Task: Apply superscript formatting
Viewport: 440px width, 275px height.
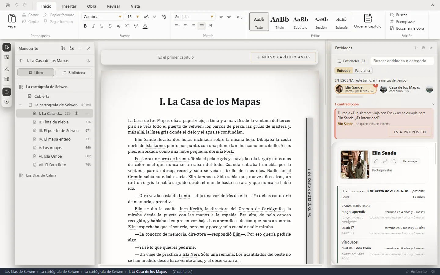Action: coord(127,26)
